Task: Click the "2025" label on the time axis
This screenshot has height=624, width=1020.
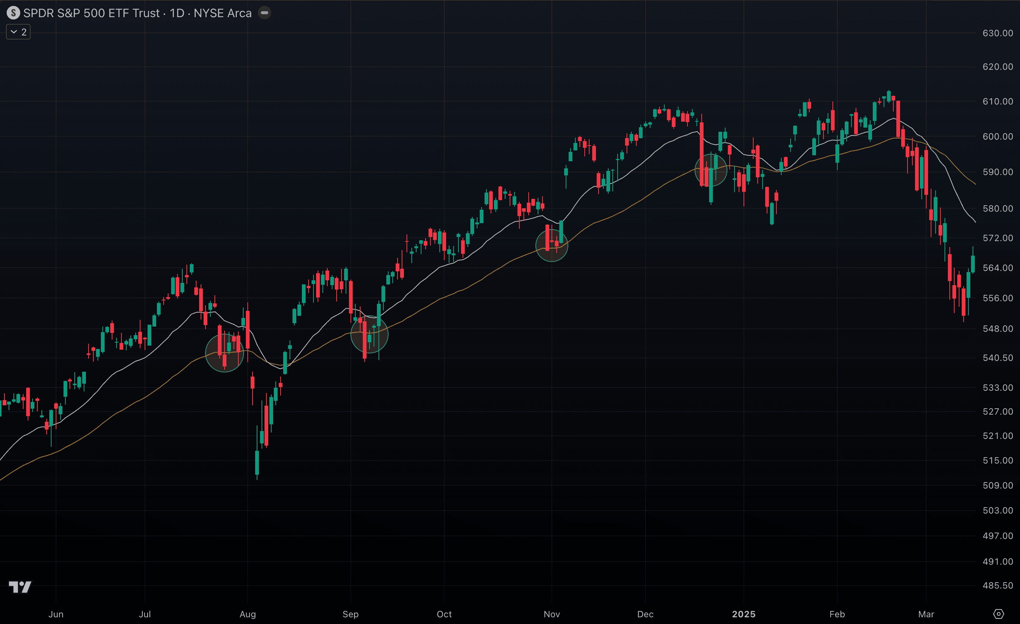Action: click(744, 615)
